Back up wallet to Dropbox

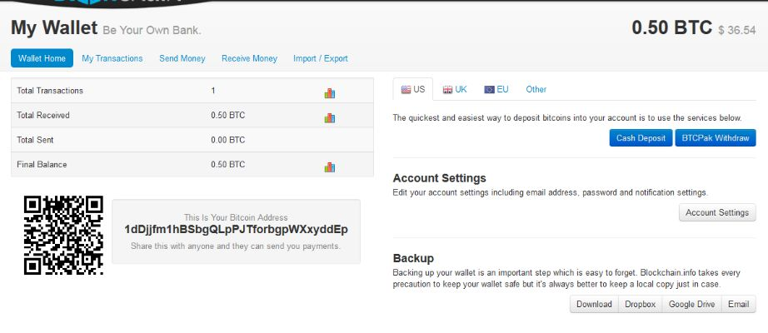[640, 304]
